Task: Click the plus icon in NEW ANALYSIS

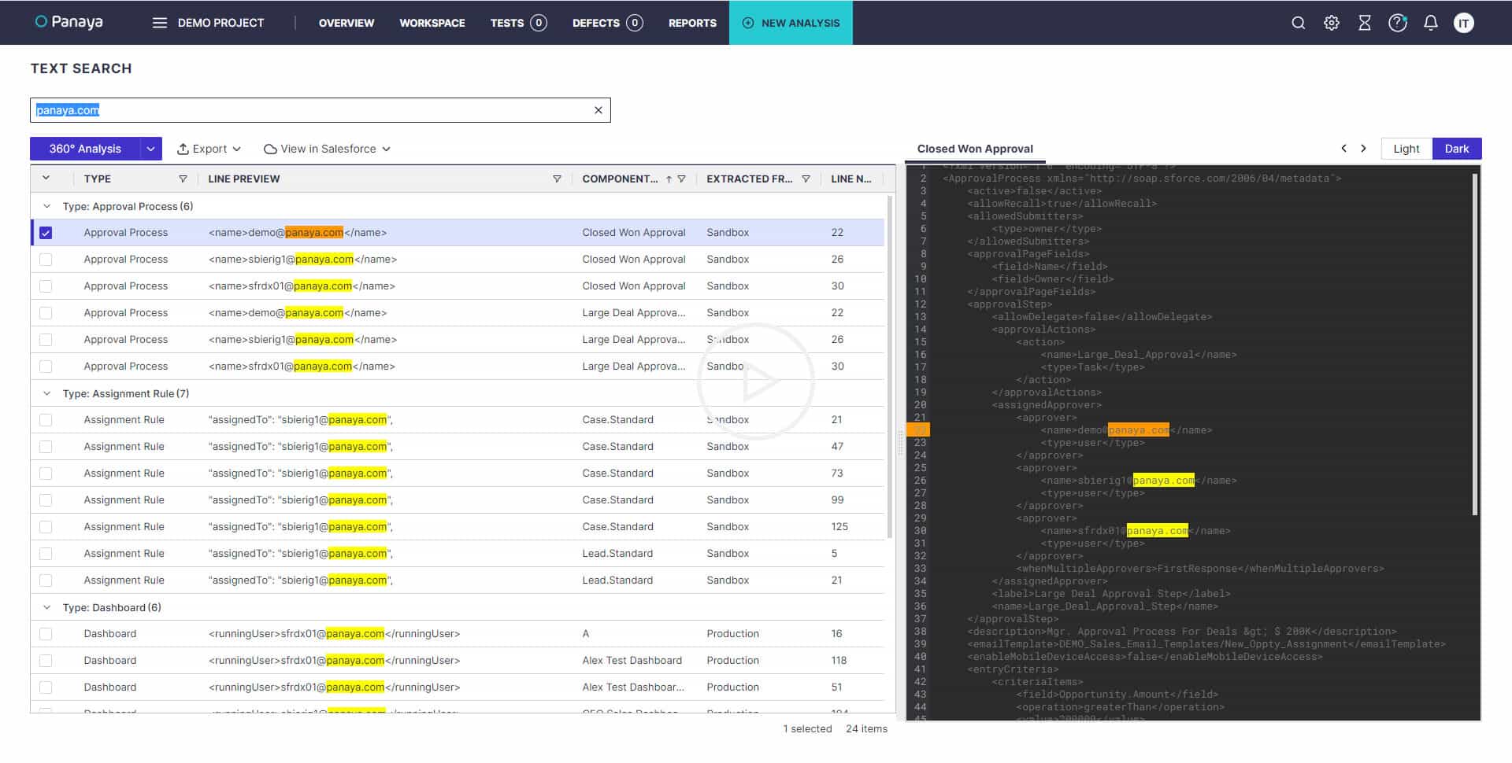Action: click(748, 23)
